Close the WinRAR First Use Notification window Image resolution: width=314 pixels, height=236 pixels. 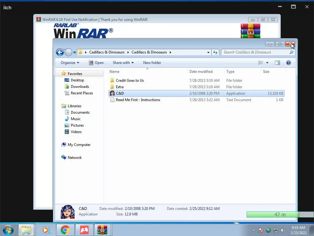pyautogui.click(x=273, y=20)
